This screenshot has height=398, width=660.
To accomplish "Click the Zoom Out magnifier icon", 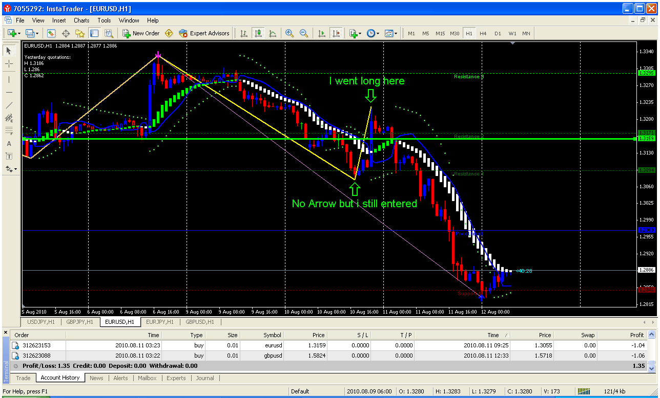I will coord(304,33).
